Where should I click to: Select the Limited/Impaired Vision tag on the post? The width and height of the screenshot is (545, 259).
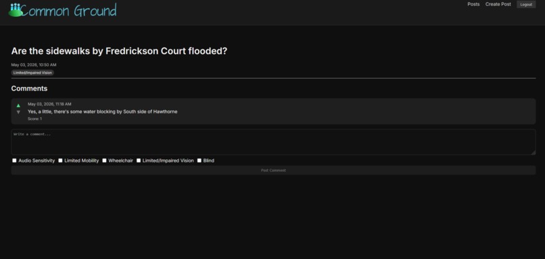[32, 73]
